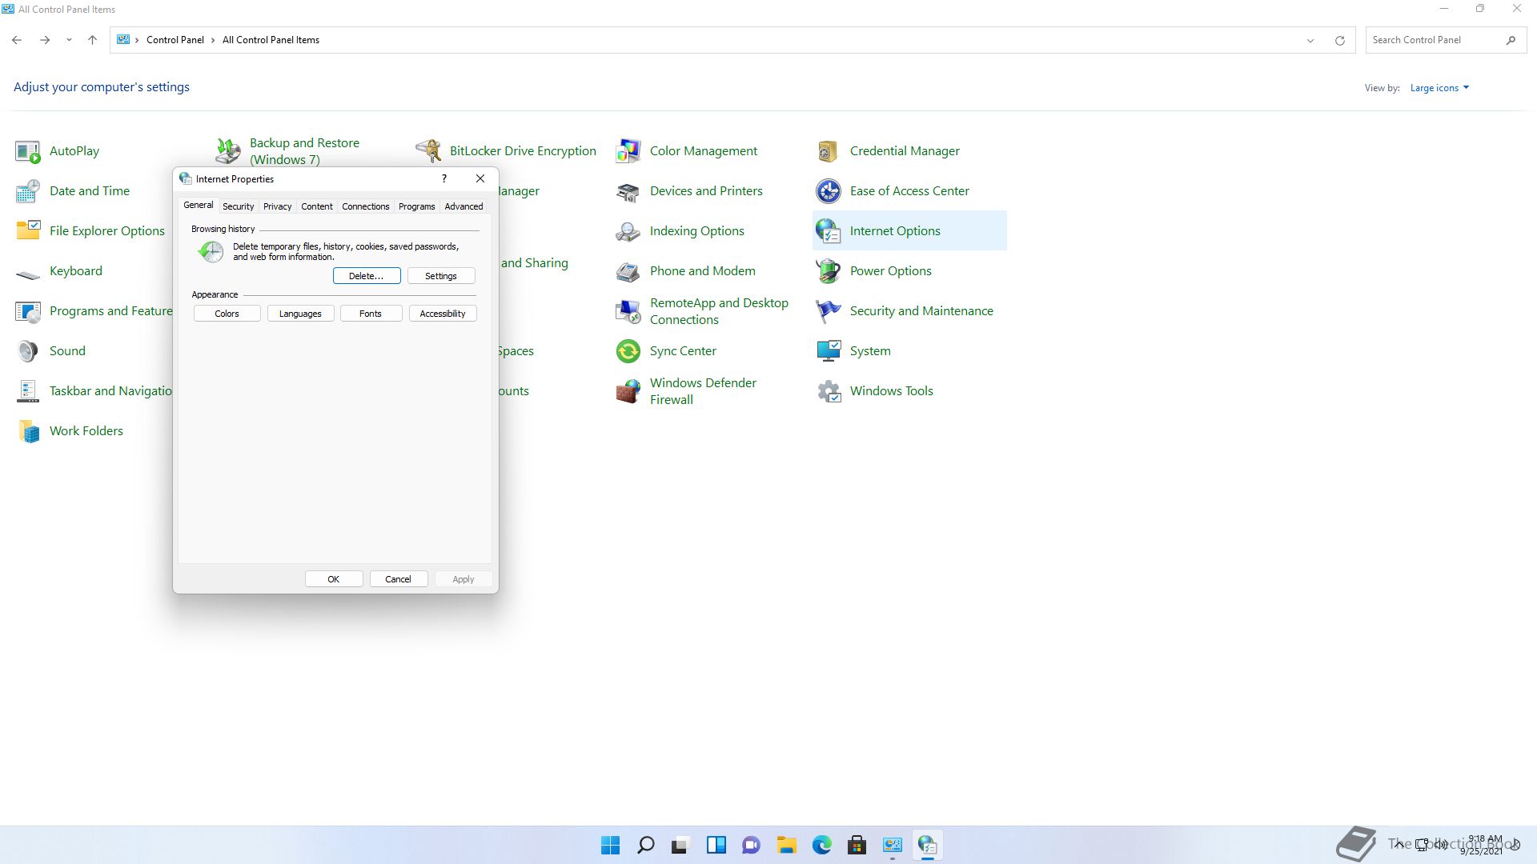
Task: Open the Windows Tools gear icon
Action: click(829, 391)
